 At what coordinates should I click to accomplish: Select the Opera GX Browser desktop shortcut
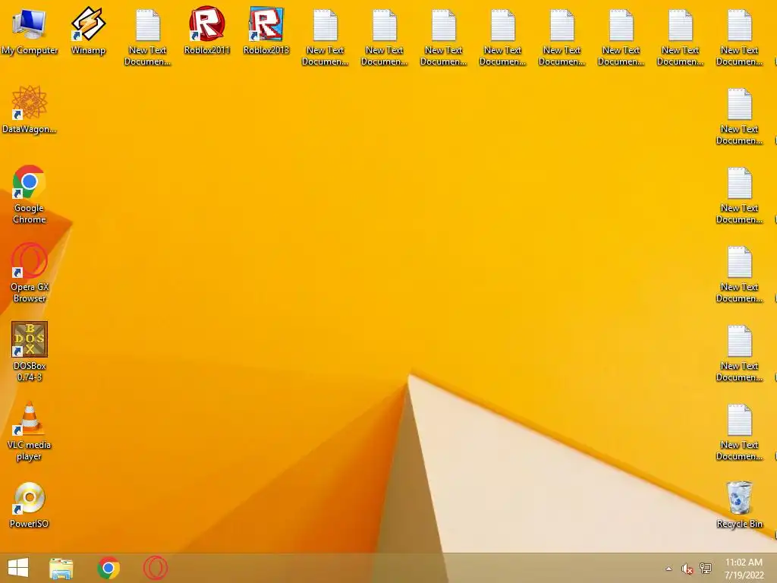click(30, 273)
